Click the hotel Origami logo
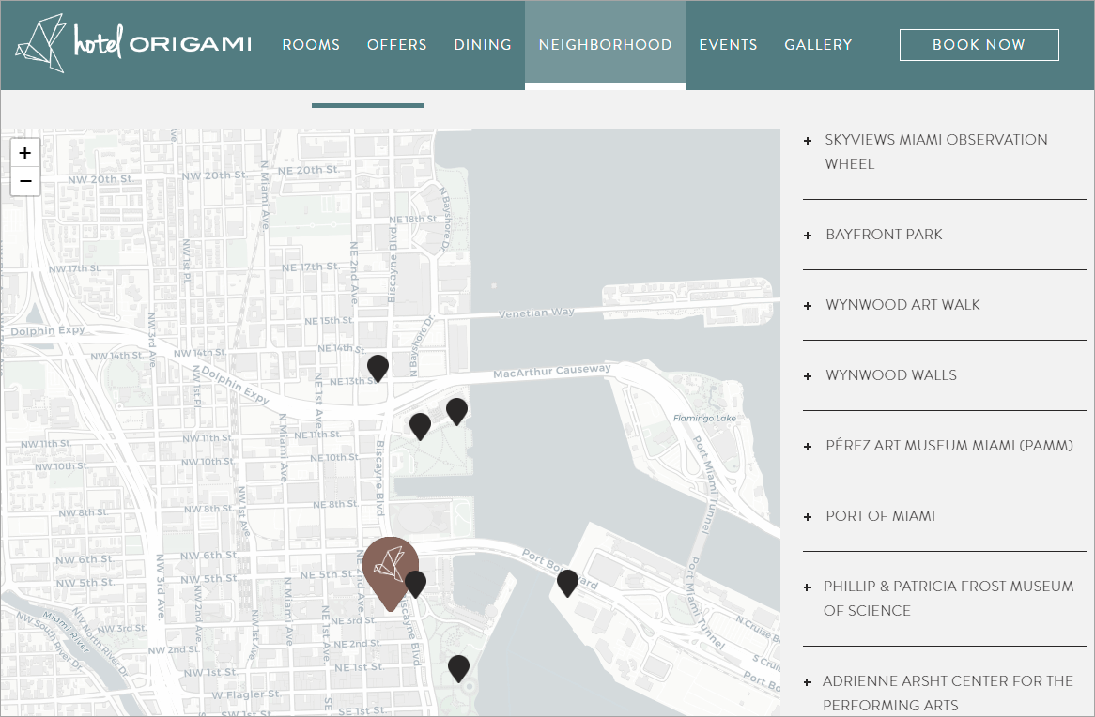 tap(133, 43)
